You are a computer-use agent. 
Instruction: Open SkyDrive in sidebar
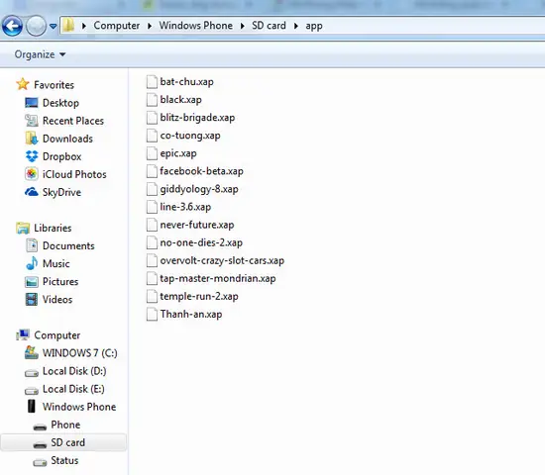point(61,192)
